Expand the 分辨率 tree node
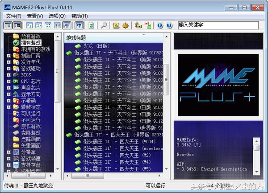Image resolution: width=268 pixels, height=193 pixels. 9,152
